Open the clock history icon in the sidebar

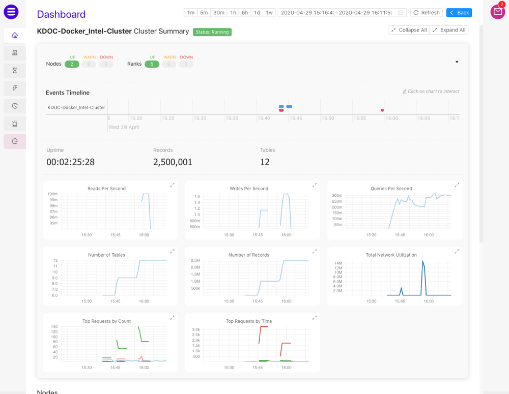[x=14, y=106]
